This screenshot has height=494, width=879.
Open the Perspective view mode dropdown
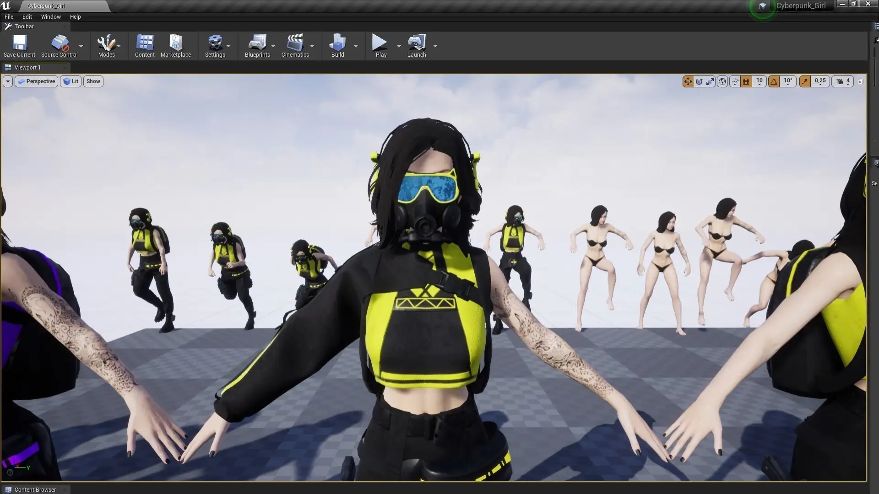pos(37,81)
